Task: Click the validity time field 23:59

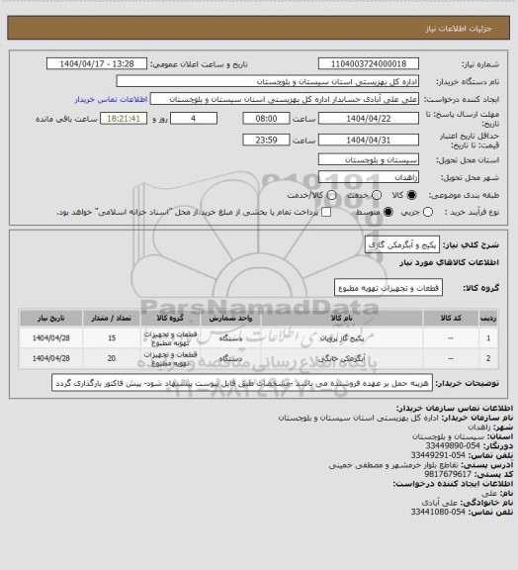Action: [266, 140]
